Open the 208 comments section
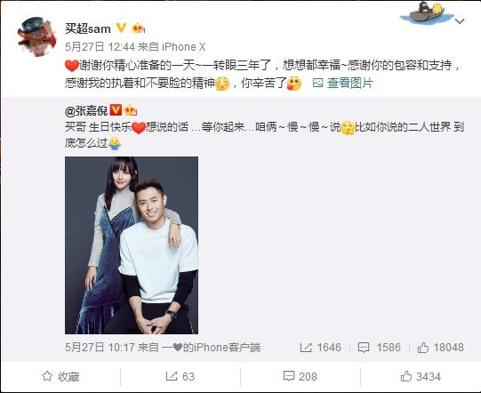Viewport: 481px width, 393px height. [x=300, y=376]
